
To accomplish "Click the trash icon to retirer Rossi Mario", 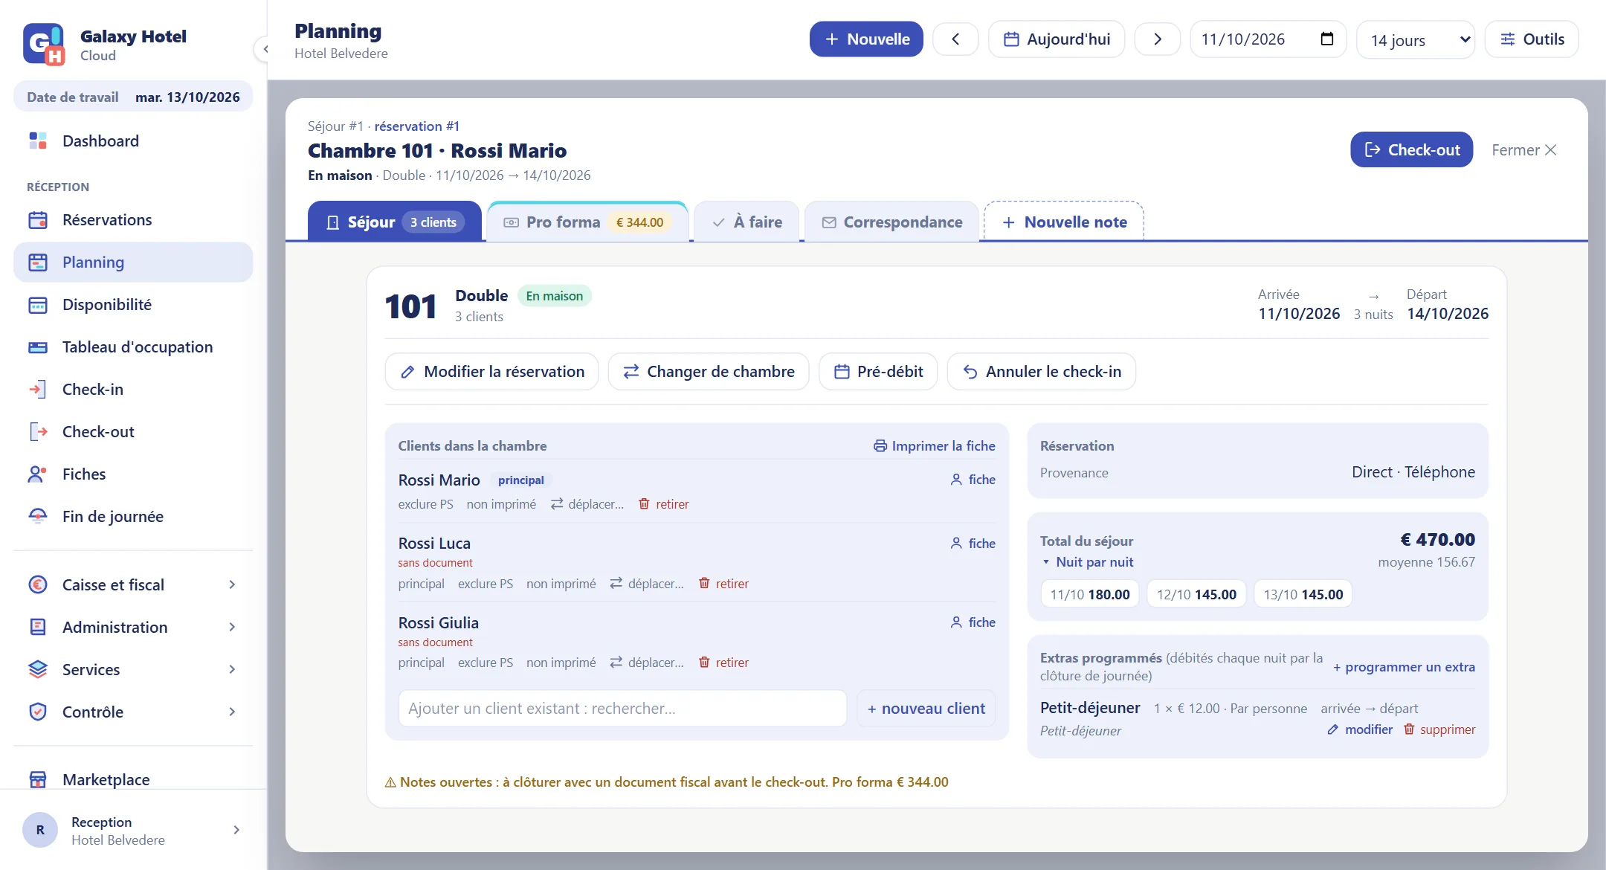I will 644,504.
